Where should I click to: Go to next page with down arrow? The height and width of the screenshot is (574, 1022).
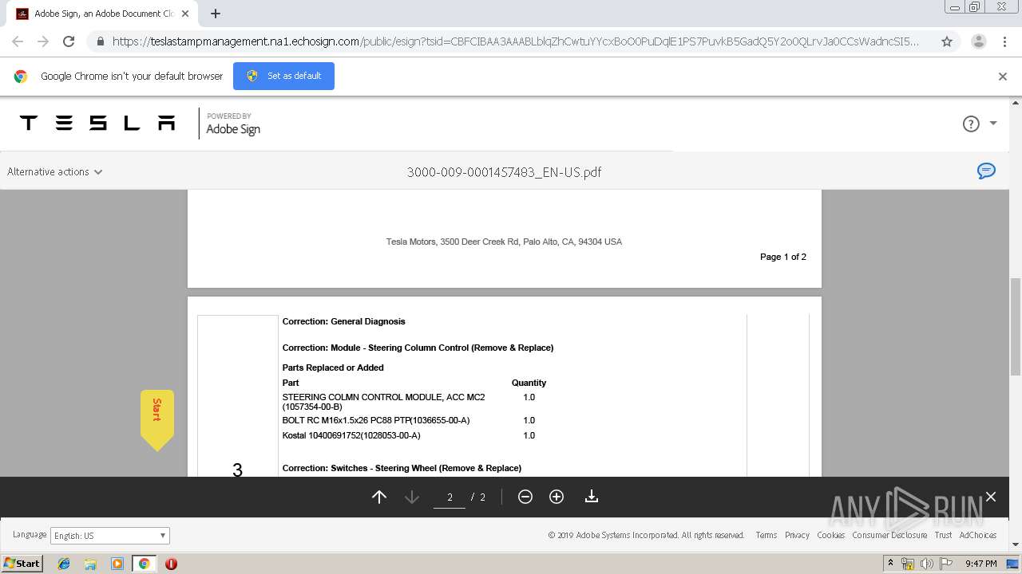click(412, 497)
